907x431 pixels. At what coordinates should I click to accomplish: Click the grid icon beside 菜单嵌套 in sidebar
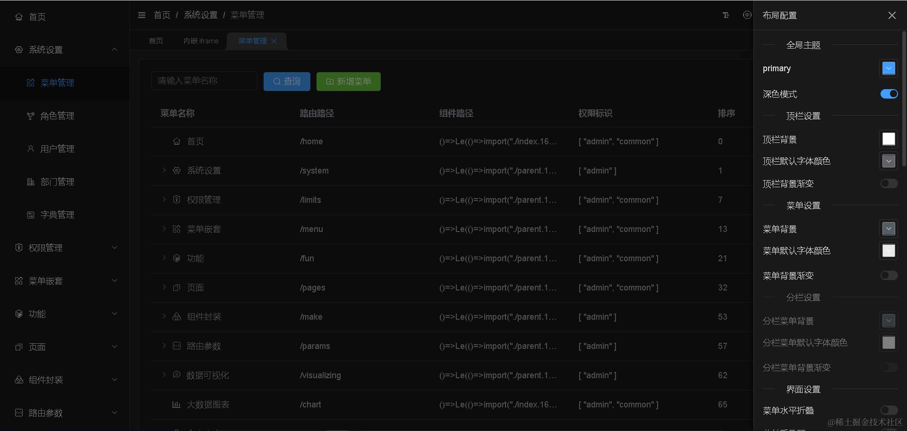(x=19, y=281)
